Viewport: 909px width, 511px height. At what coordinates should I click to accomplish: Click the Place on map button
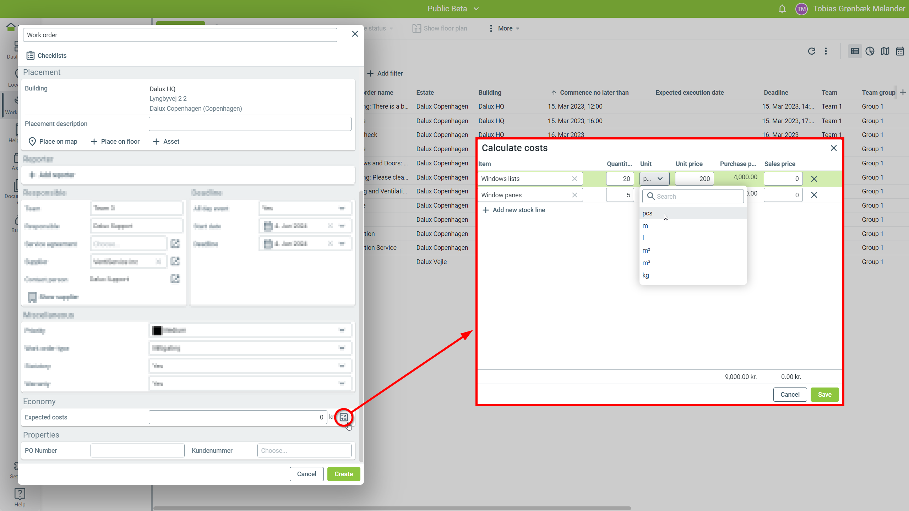53,142
